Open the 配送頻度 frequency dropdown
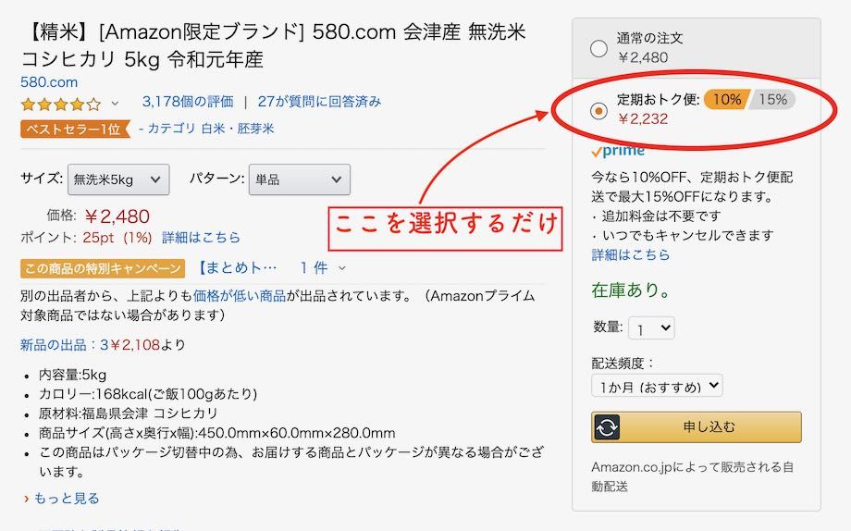Viewport: 851px width, 531px height. click(x=657, y=386)
